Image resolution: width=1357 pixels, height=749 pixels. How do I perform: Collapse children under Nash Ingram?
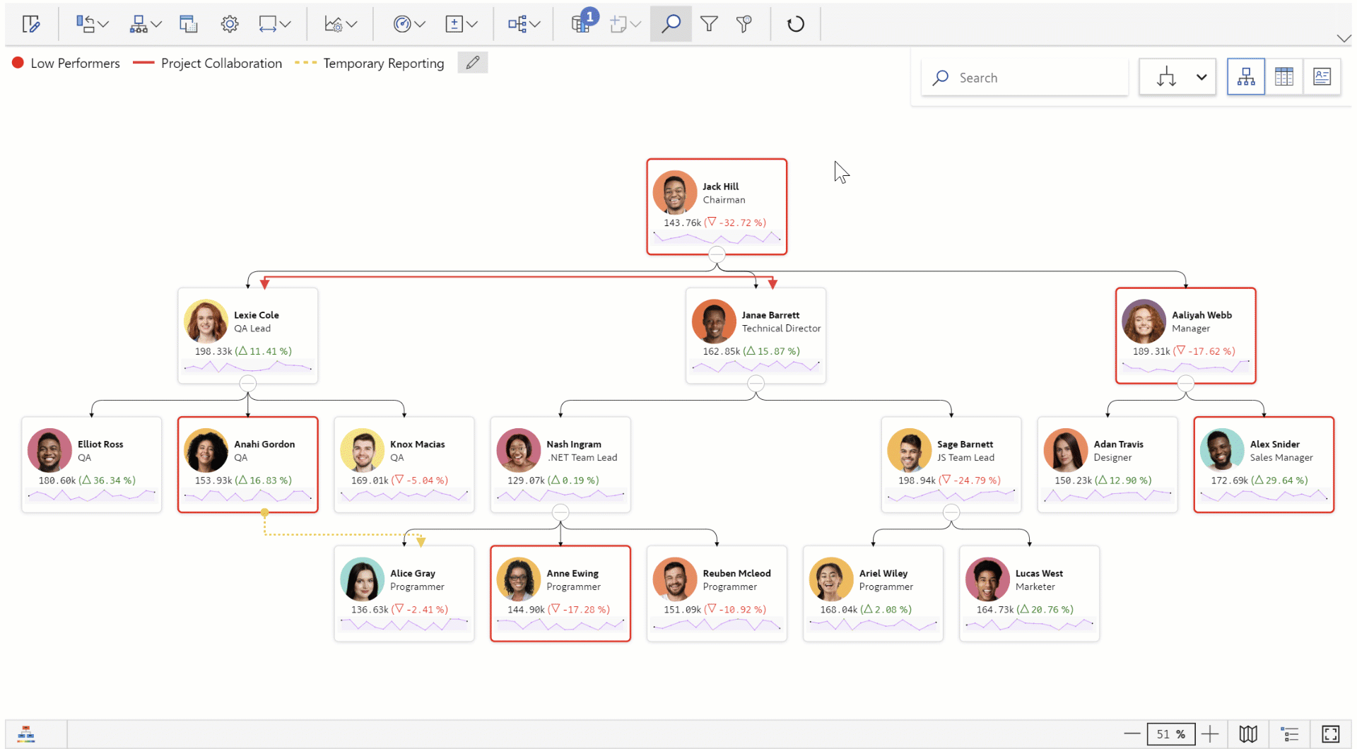560,513
